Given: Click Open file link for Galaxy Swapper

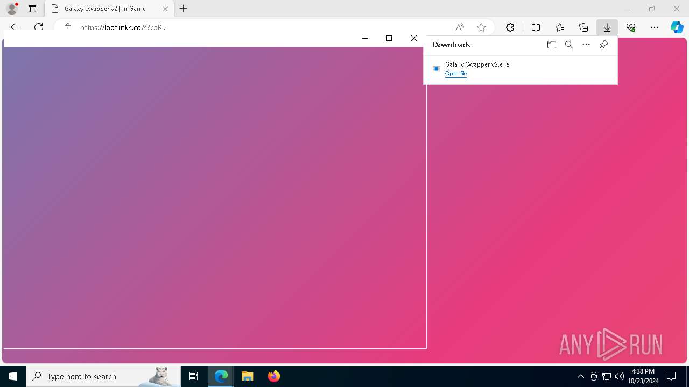Looking at the screenshot, I should pyautogui.click(x=456, y=74).
